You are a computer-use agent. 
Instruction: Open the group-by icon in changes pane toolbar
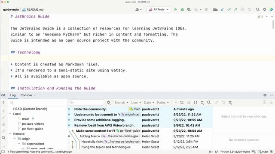(230, 103)
